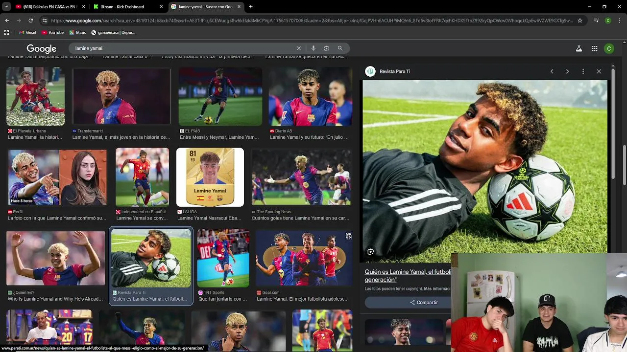627x352 pixels.
Task: Close the Películas EN CASA tab
Action: (x=84, y=7)
